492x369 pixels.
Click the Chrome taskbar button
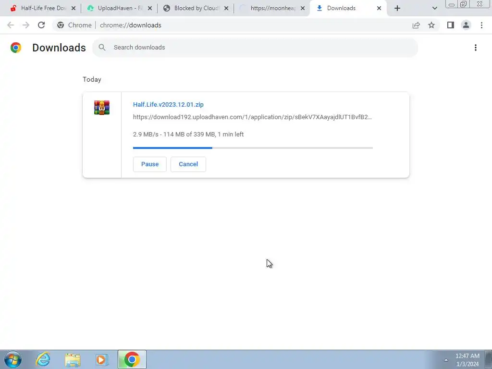point(132,359)
